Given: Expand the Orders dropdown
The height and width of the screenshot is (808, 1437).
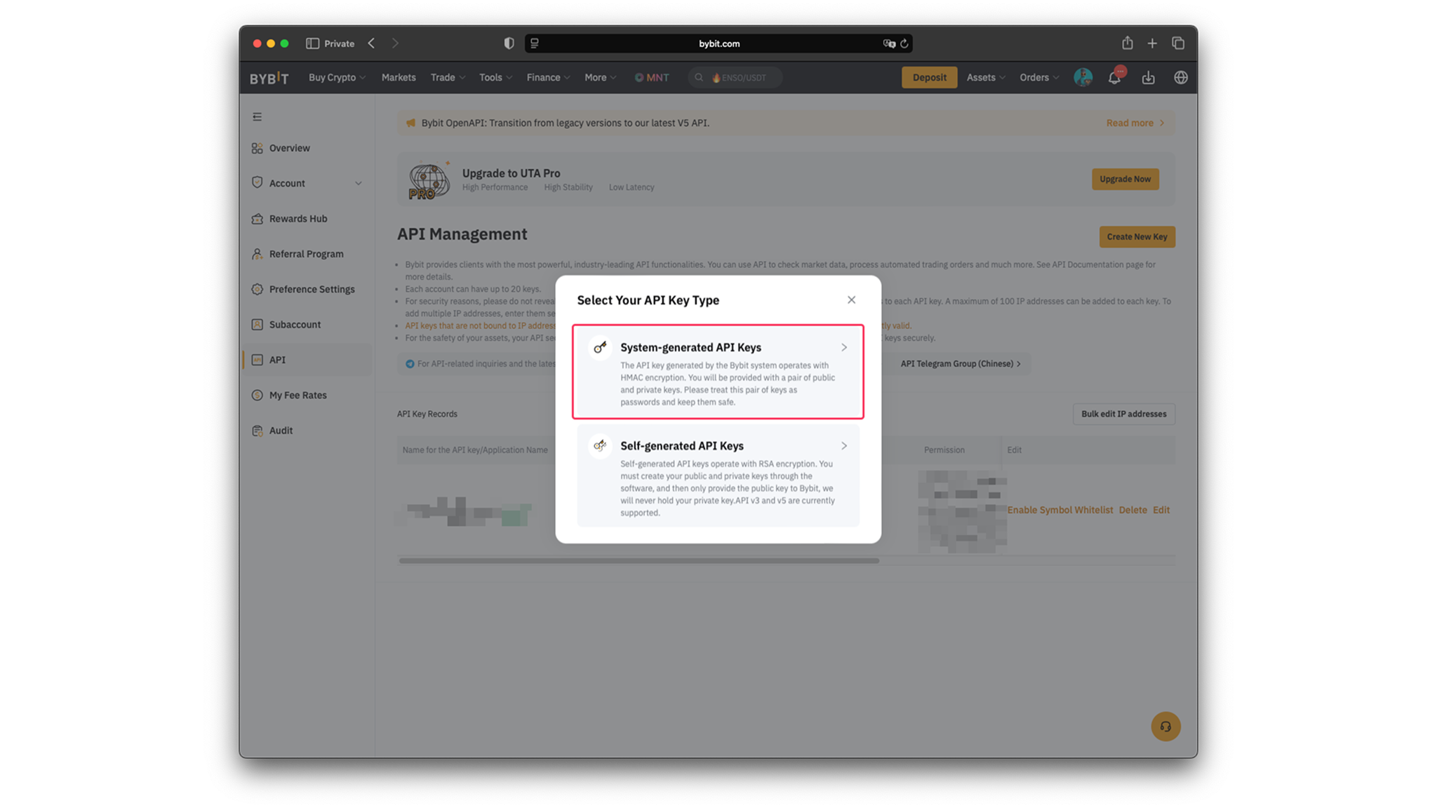Looking at the screenshot, I should (x=1039, y=78).
